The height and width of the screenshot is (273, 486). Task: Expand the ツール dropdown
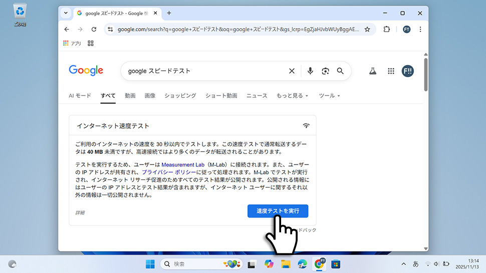(330, 96)
